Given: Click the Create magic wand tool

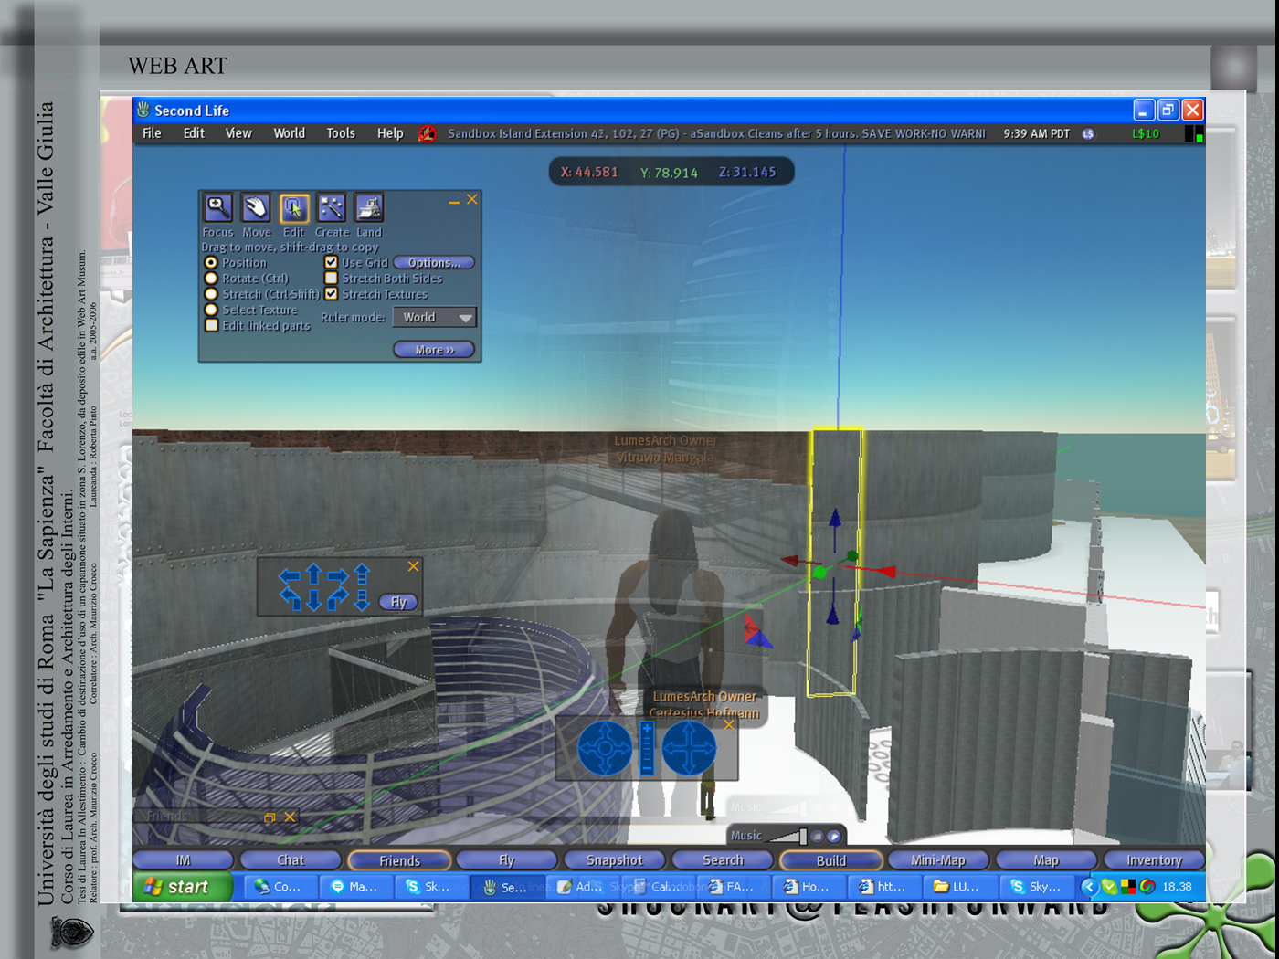Looking at the screenshot, I should click(x=332, y=208).
